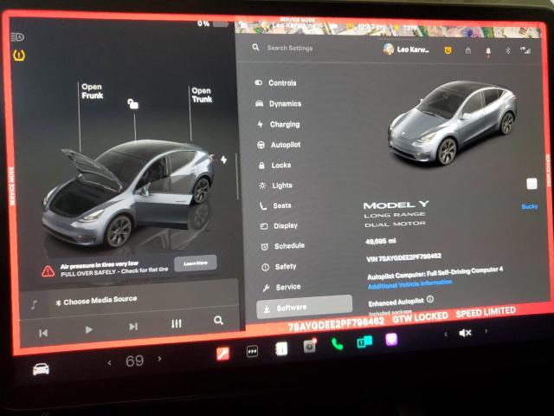Open the white notebook app icon

(x=281, y=348)
